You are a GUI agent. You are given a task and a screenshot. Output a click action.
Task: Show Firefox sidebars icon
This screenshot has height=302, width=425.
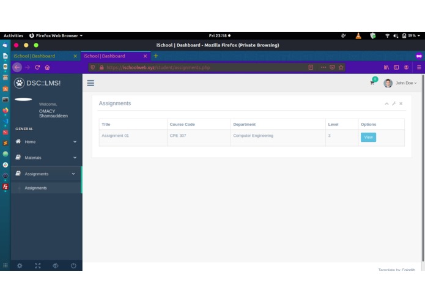[396, 67]
